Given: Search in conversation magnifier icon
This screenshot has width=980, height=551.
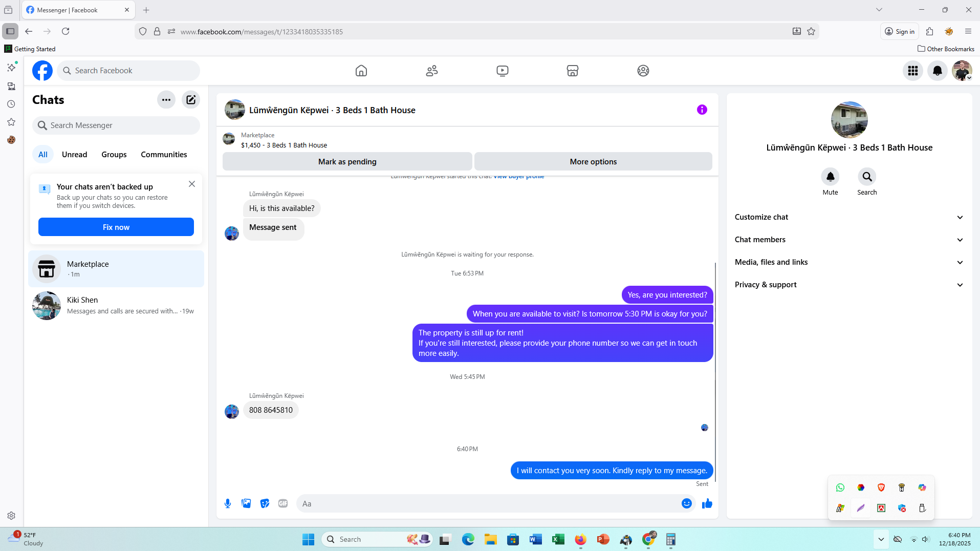Looking at the screenshot, I should (867, 177).
